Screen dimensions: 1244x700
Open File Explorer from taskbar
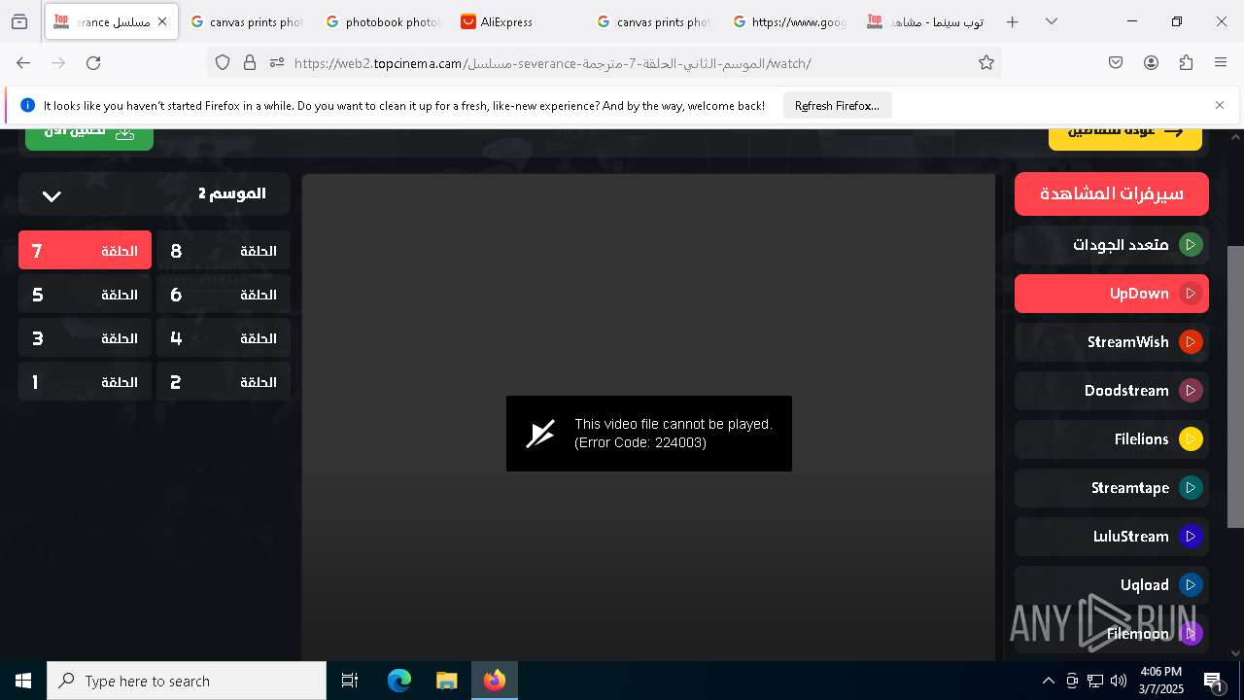446,681
